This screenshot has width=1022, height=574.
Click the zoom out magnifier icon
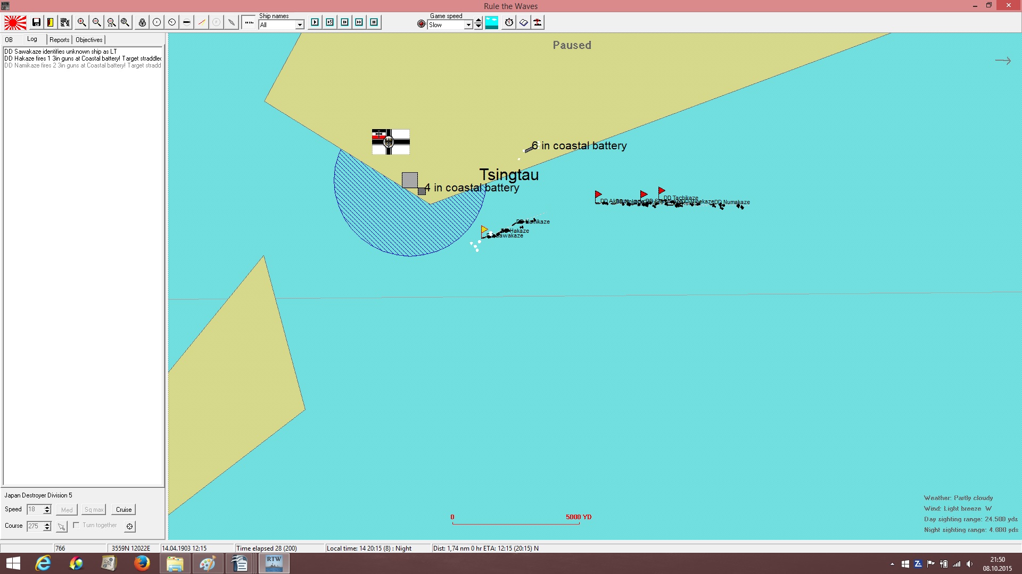[96, 22]
